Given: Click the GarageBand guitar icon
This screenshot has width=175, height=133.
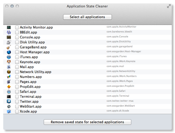Looking at the screenshot, I should click(x=9, y=47).
